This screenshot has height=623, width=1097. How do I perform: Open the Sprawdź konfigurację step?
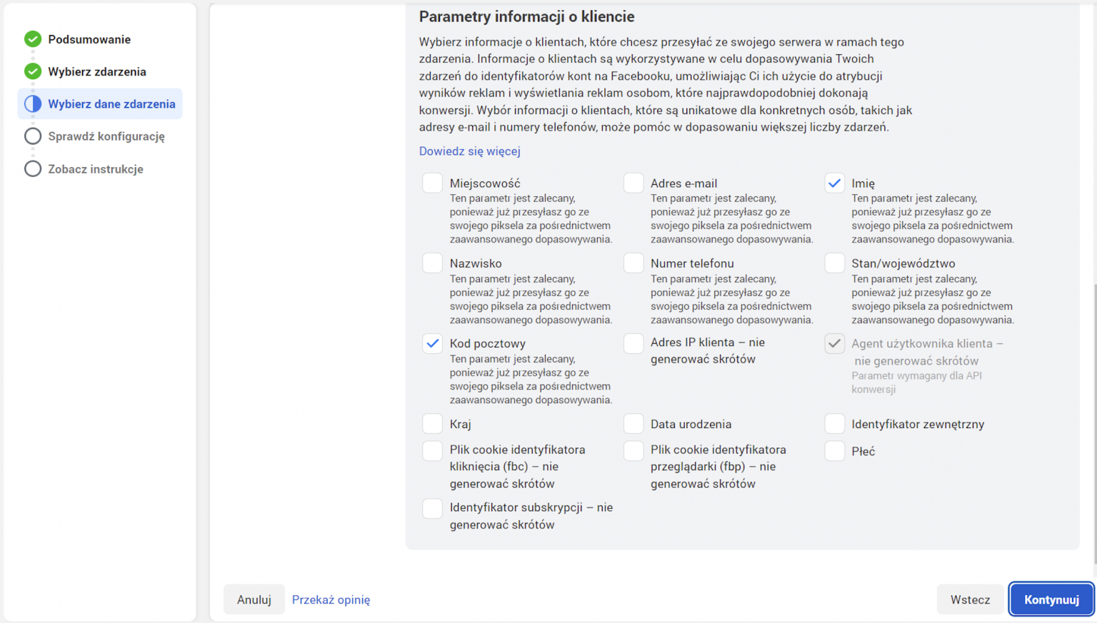coord(106,136)
